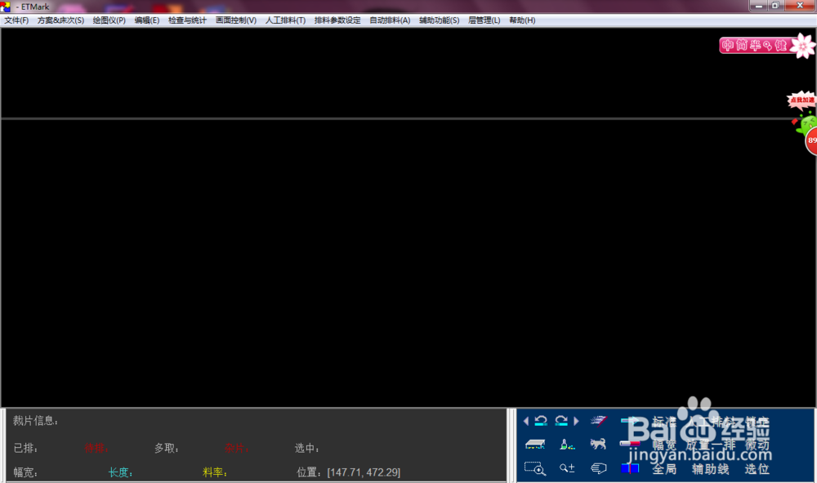
Task: Click the ETMark title bar app icon
Action: click(x=5, y=7)
